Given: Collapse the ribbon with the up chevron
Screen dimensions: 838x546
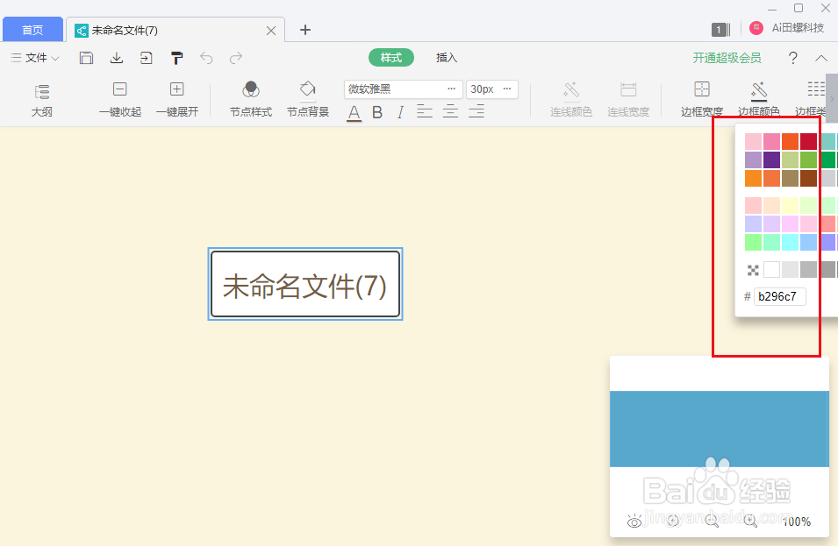Looking at the screenshot, I should (821, 58).
